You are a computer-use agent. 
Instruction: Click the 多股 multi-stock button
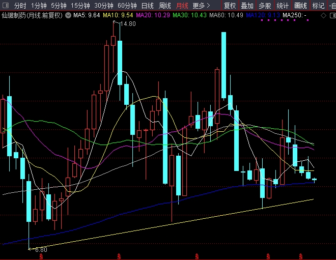265,6
